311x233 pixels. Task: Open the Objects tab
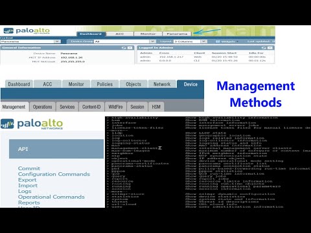coord(133,84)
